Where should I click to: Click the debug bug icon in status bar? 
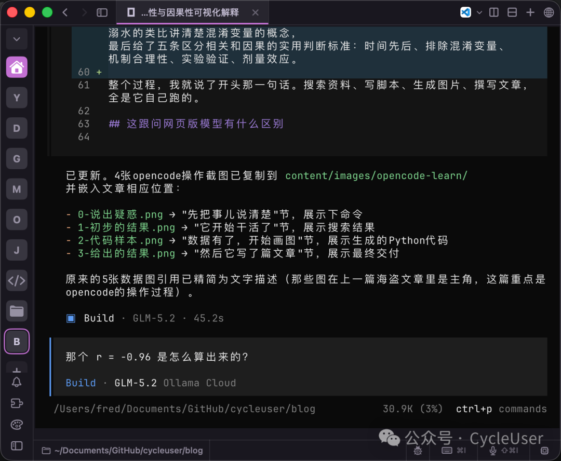pyautogui.click(x=418, y=451)
